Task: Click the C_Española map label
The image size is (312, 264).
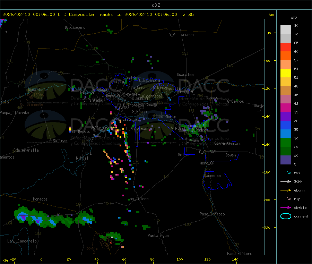Action: (x=150, y=80)
